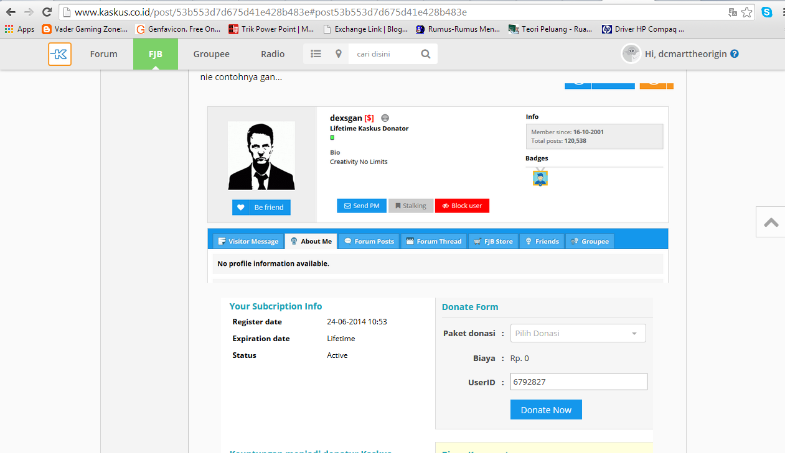
Task: Open Visitor Message tab
Action: tap(248, 241)
